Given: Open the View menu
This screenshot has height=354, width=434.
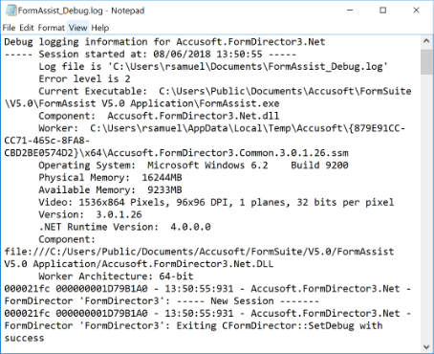Looking at the screenshot, I should click(x=77, y=28).
